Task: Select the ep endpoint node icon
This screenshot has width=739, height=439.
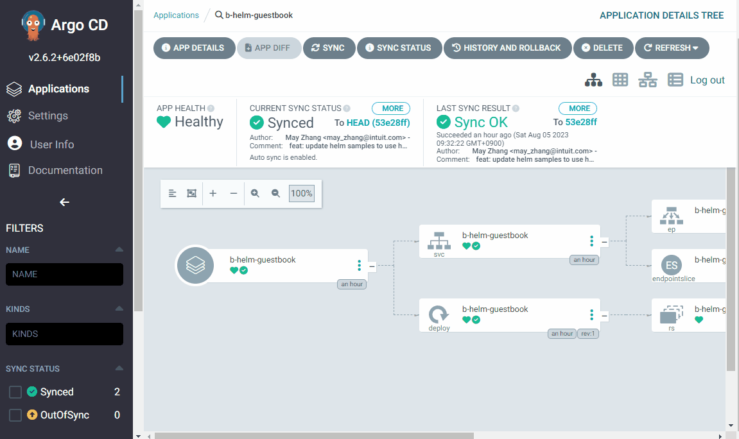Action: pyautogui.click(x=672, y=216)
